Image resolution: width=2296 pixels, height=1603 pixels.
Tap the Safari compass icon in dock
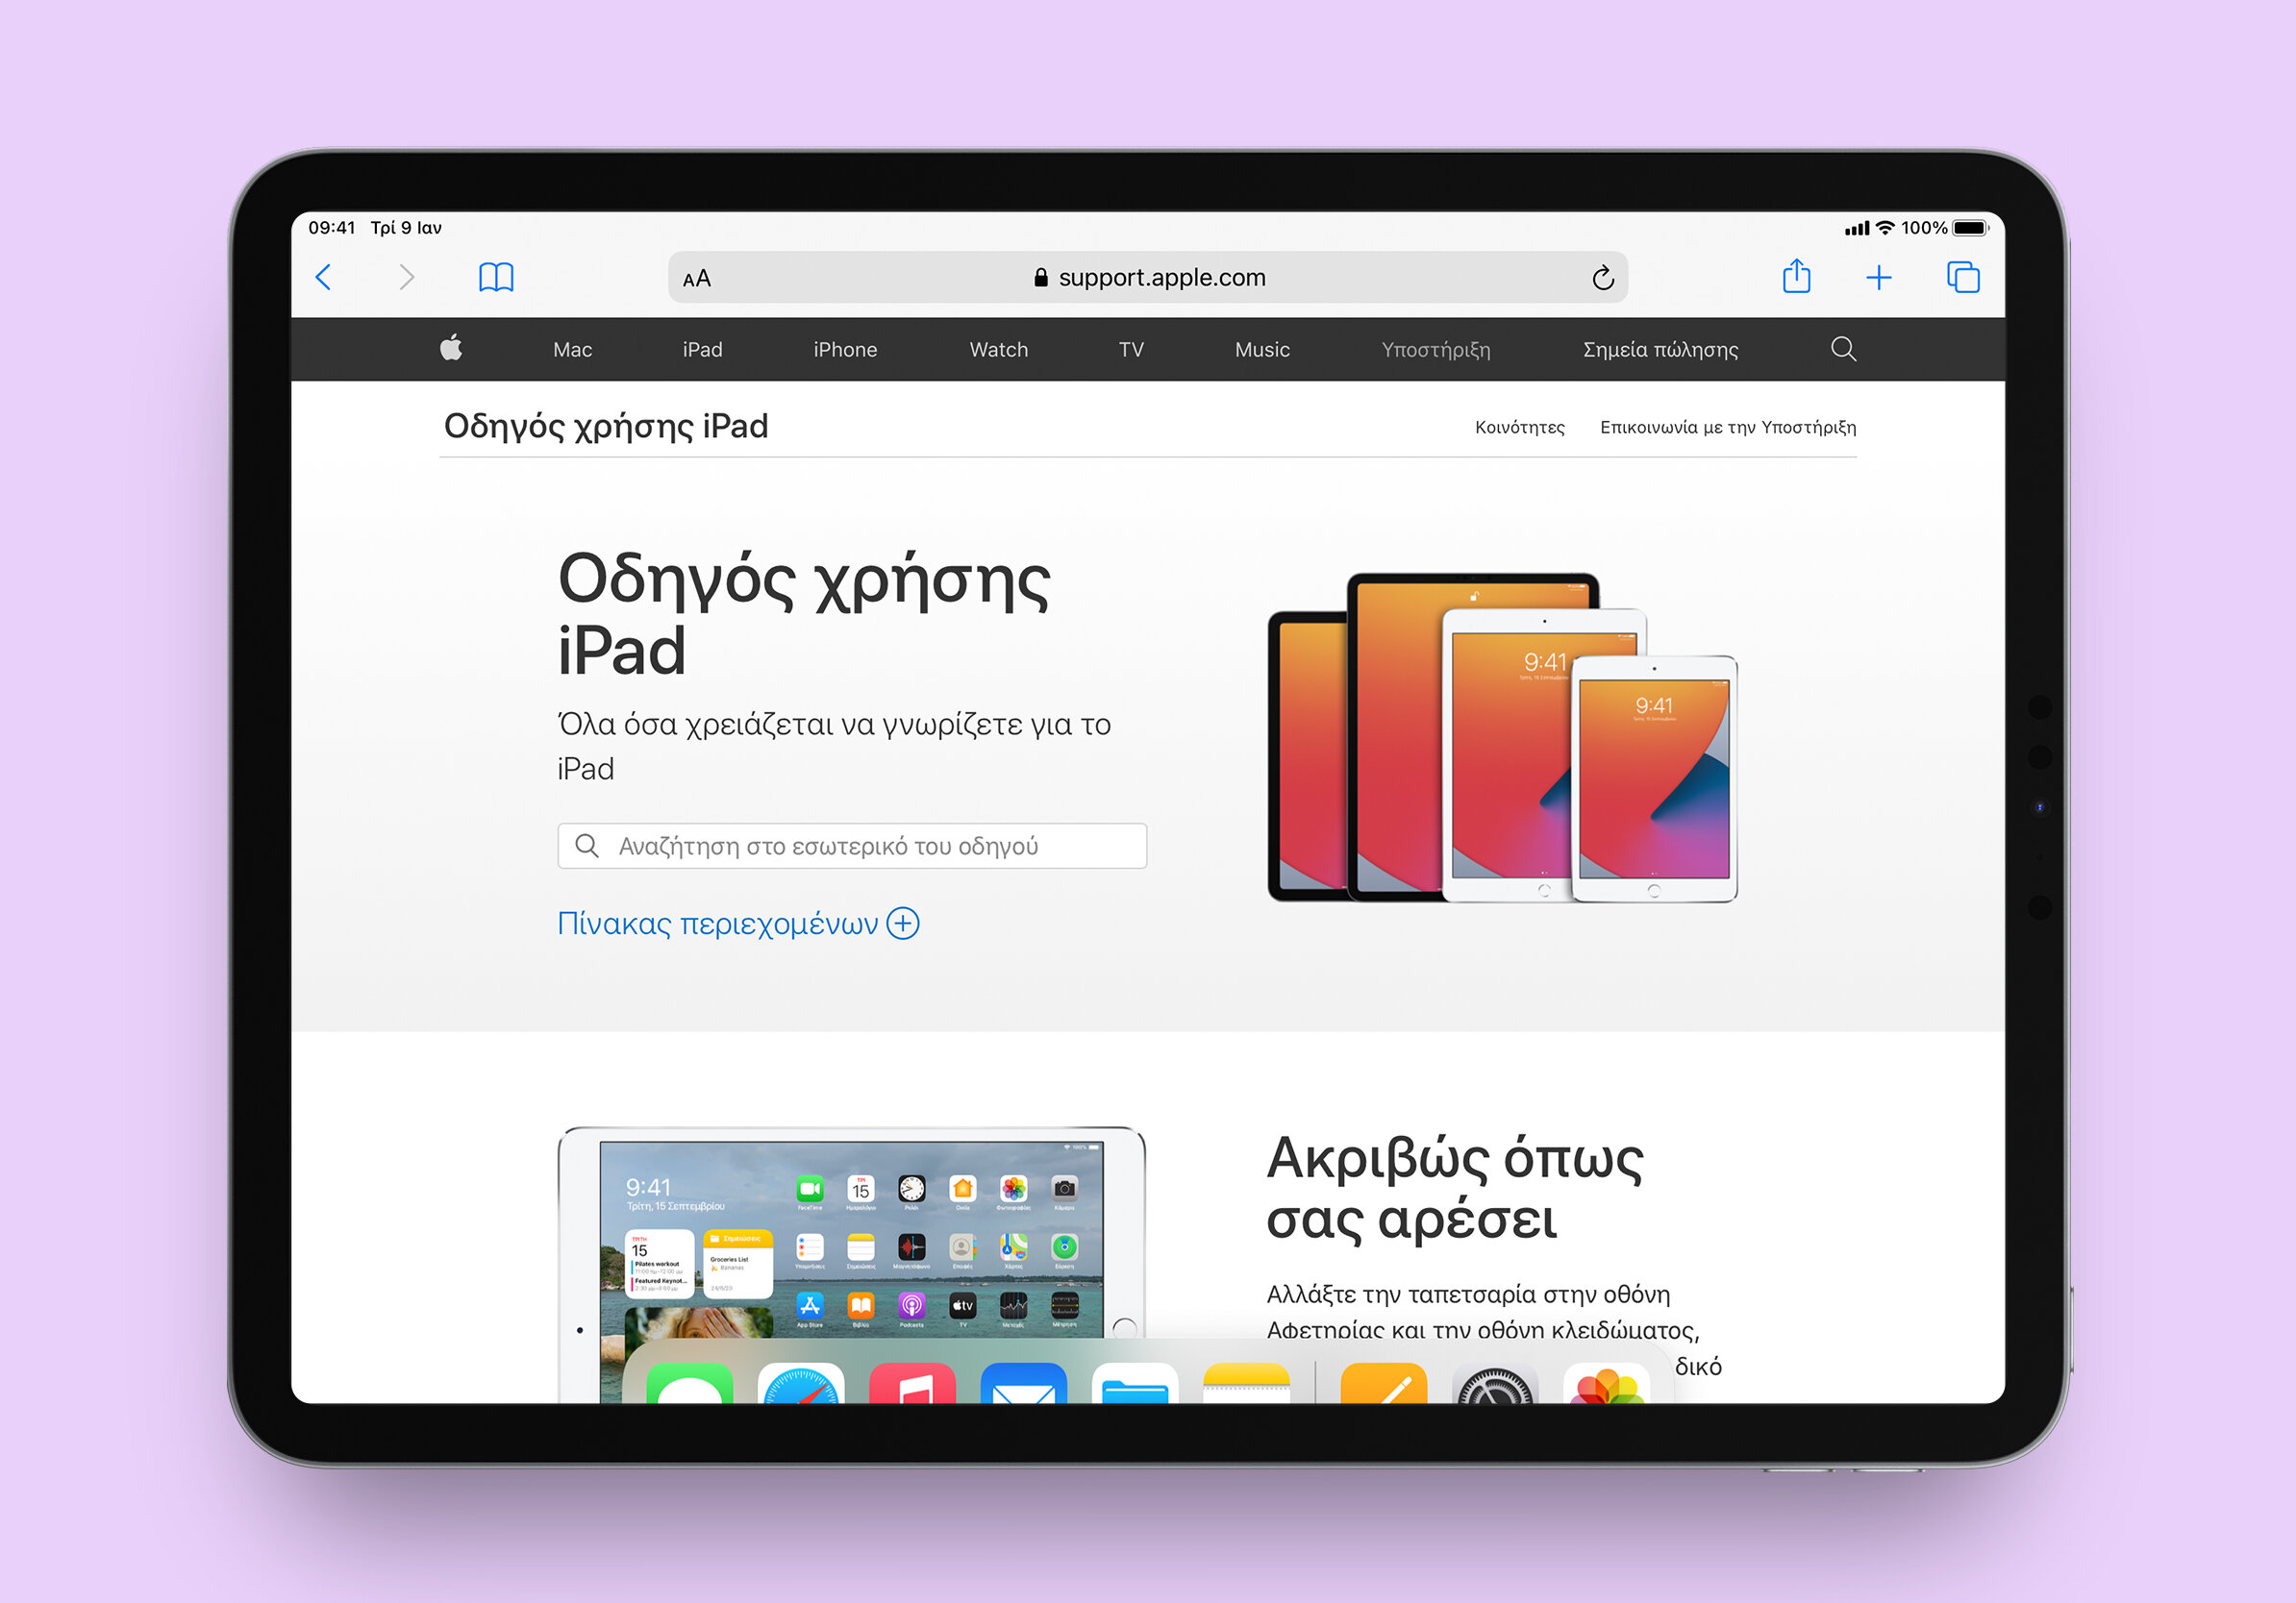[801, 1383]
